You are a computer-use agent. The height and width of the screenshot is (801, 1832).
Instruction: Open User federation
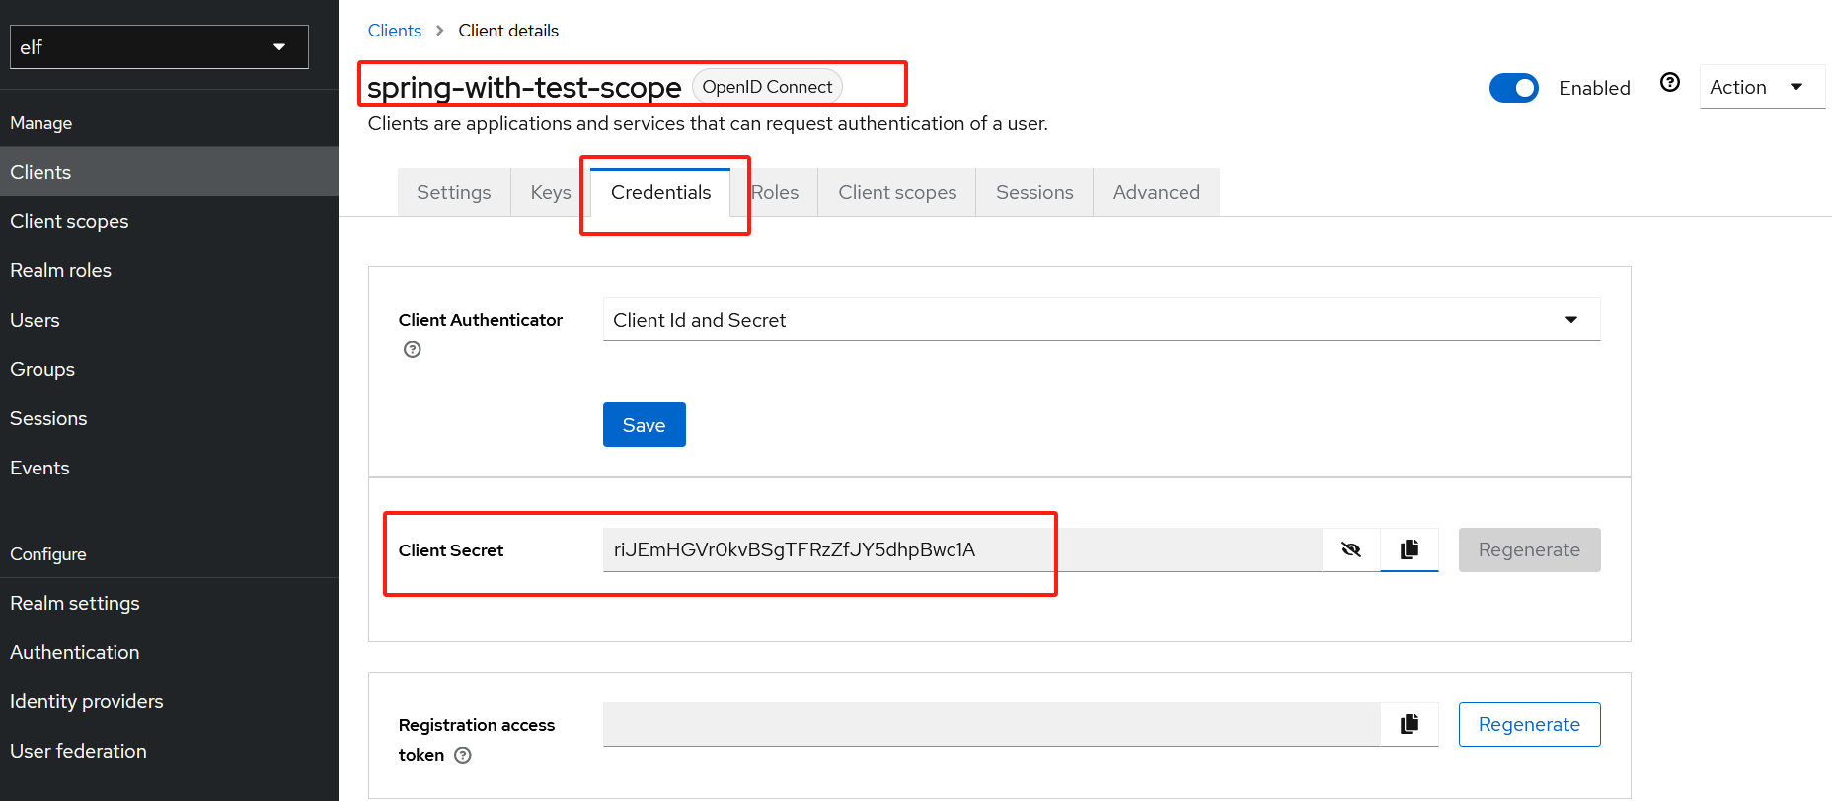coord(169,751)
